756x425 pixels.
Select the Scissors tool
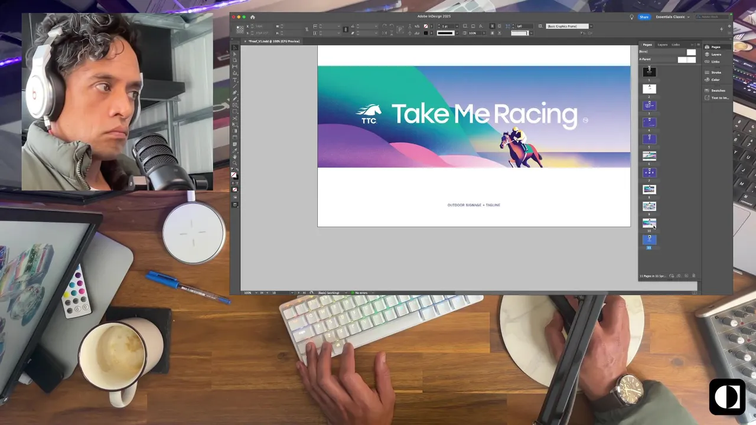pyautogui.click(x=234, y=118)
